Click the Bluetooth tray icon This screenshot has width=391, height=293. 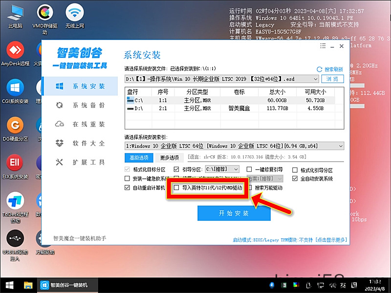(272, 285)
